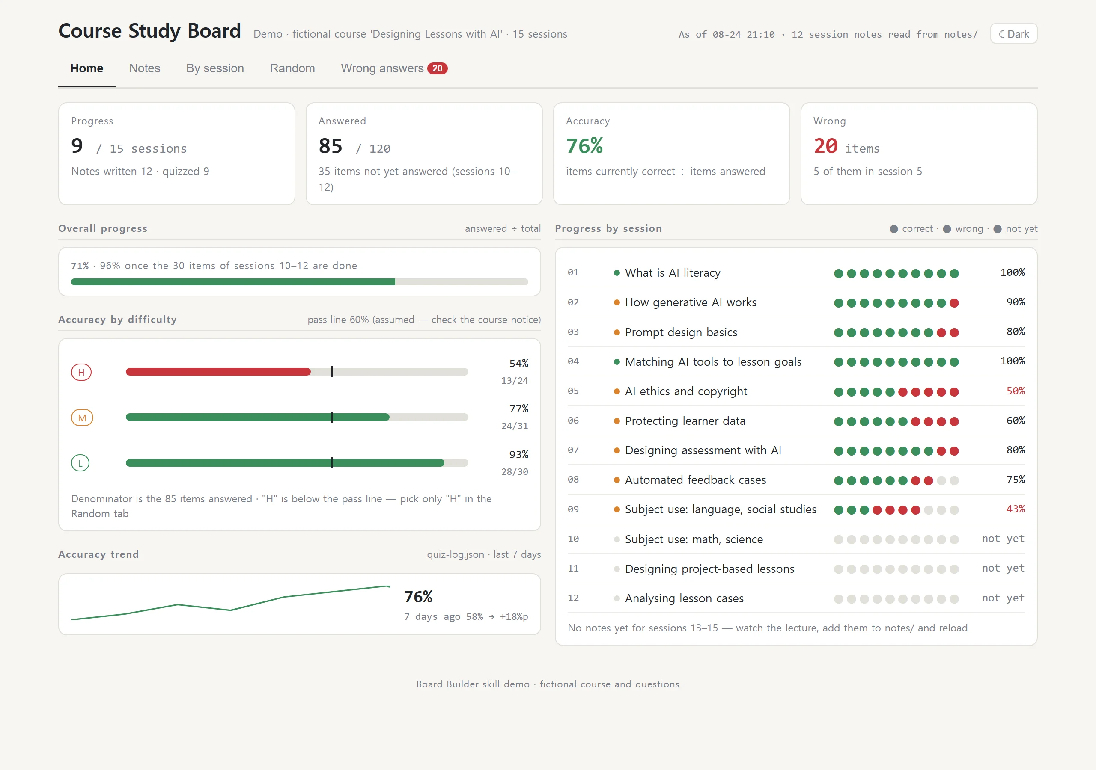Click the M accuracy bar at 77%
1096x770 pixels.
tap(257, 417)
